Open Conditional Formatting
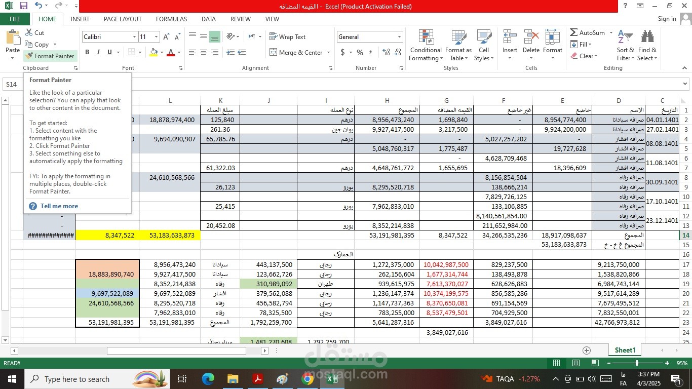The height and width of the screenshot is (389, 692). pos(426,46)
